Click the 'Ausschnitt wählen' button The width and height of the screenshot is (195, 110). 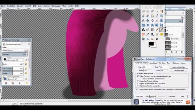[179, 67]
